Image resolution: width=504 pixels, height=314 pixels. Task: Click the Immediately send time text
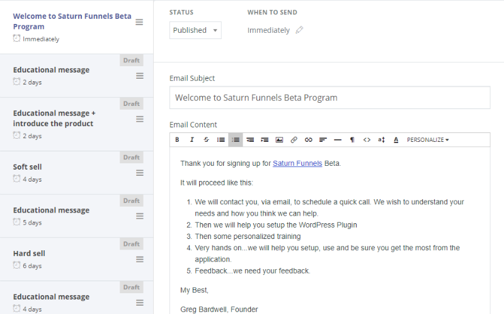(268, 30)
